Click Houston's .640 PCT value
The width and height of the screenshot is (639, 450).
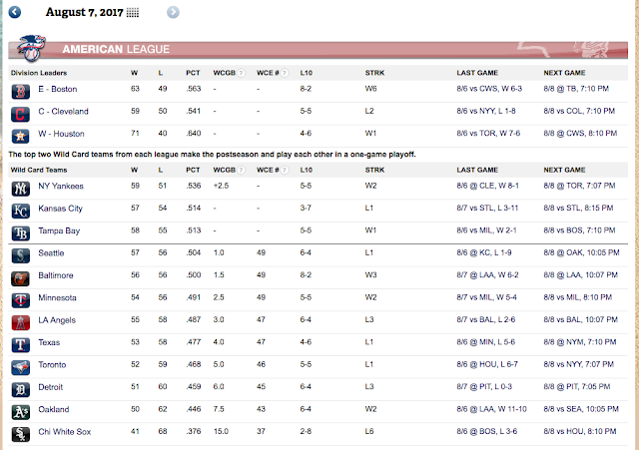(x=193, y=134)
